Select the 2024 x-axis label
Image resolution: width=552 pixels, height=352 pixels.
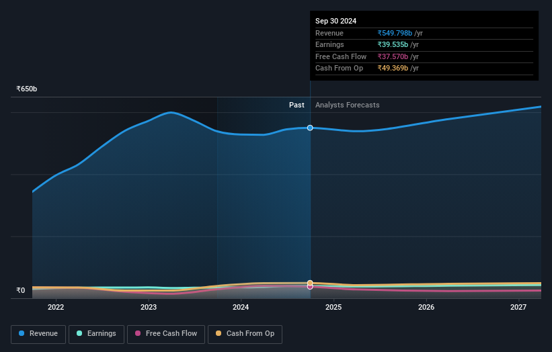tap(241, 307)
